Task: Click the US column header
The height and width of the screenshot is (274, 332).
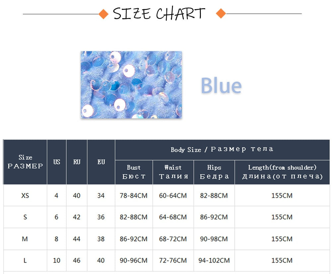Action: (x=56, y=162)
